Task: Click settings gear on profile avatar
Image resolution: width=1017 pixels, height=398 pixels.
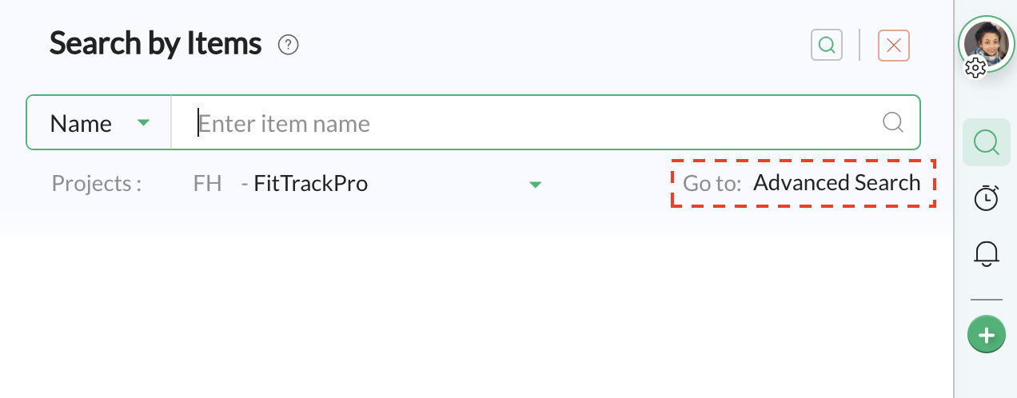Action: (x=975, y=68)
